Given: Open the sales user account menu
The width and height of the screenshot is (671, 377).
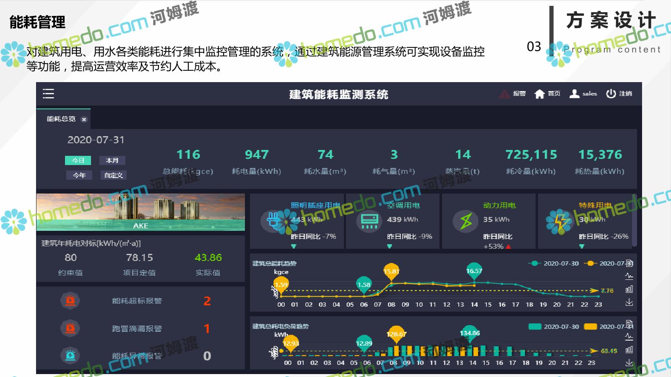Looking at the screenshot, I should pos(583,94).
